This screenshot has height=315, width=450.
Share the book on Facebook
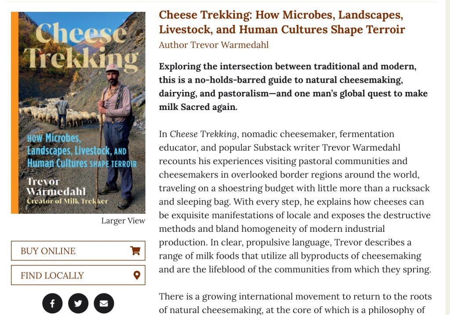coord(52,303)
